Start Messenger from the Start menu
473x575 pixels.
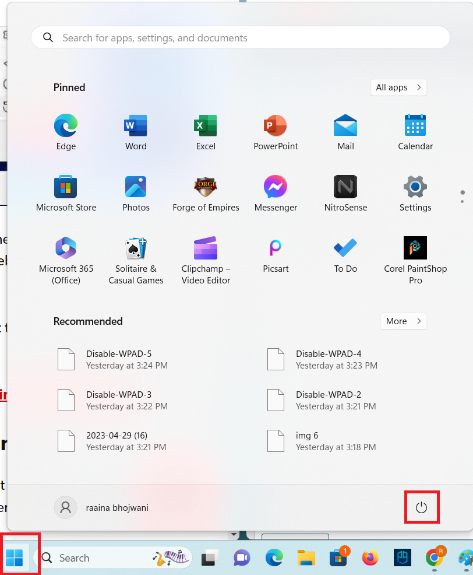[275, 192]
